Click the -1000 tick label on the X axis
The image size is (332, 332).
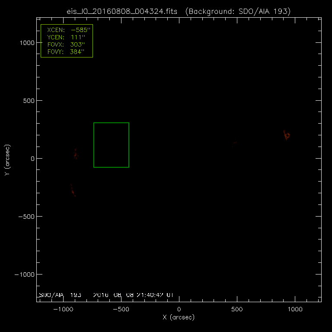(x=64, y=310)
